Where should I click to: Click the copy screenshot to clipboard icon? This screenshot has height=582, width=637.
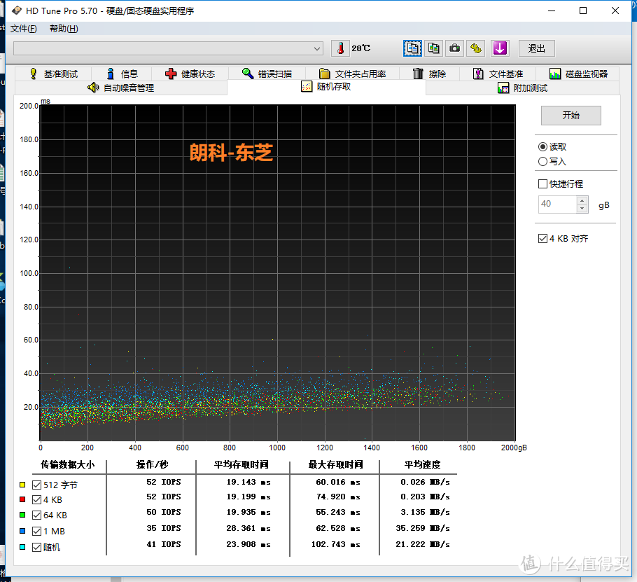point(433,48)
